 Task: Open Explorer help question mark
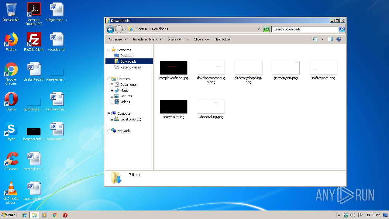point(339,39)
